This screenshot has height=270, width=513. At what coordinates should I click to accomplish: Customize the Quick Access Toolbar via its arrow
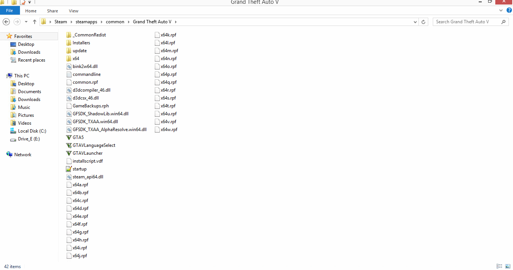[x=29, y=2]
